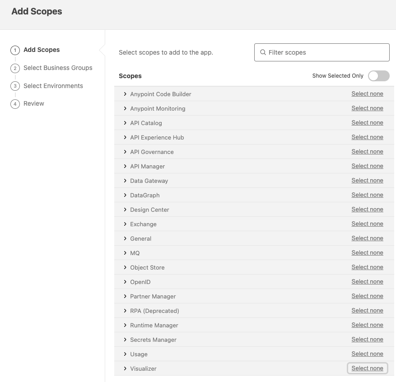Click the search magnifier icon in filter box
Image resolution: width=396 pixels, height=382 pixels.
coord(263,52)
